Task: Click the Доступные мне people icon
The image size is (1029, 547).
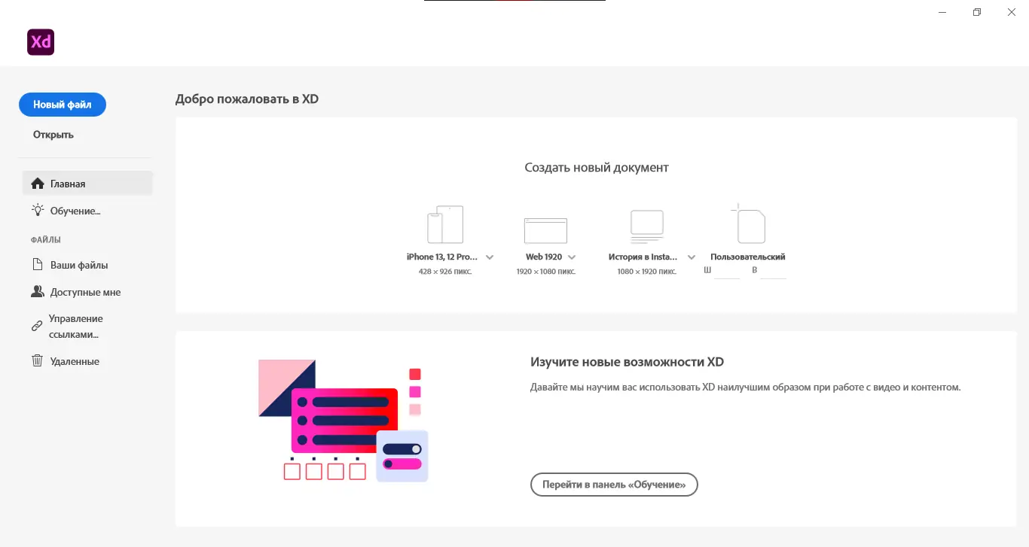Action: (36, 291)
